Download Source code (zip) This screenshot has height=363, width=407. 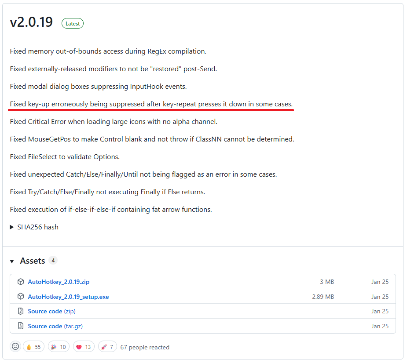pos(51,311)
